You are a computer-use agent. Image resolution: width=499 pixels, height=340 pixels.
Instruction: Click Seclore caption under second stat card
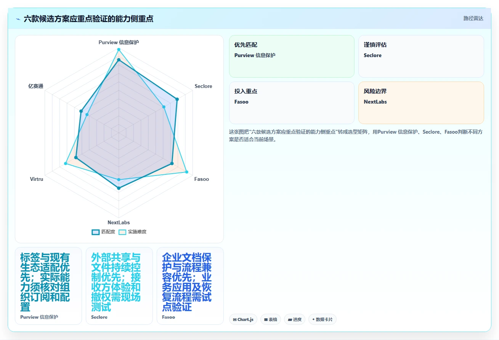click(99, 317)
